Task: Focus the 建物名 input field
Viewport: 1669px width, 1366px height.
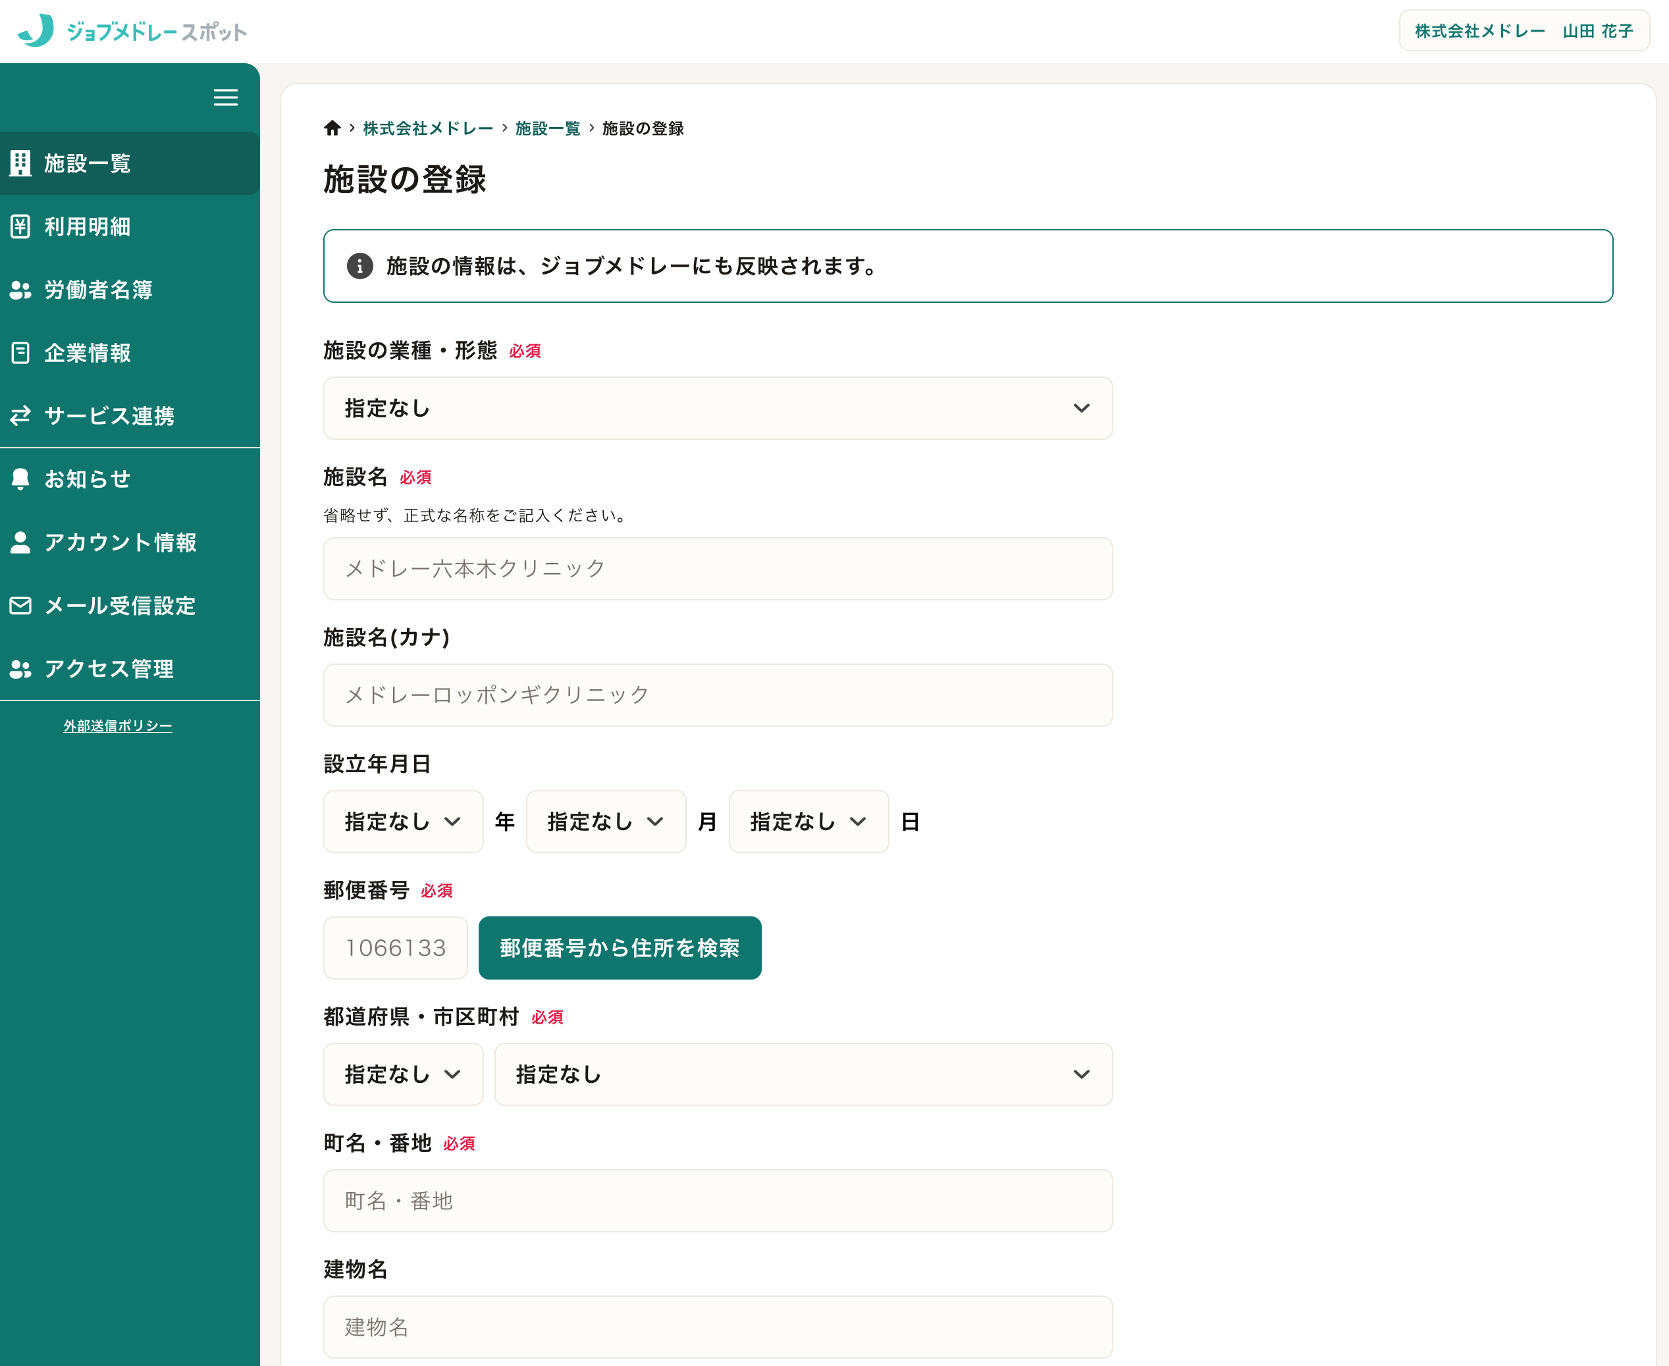Action: 718,1327
